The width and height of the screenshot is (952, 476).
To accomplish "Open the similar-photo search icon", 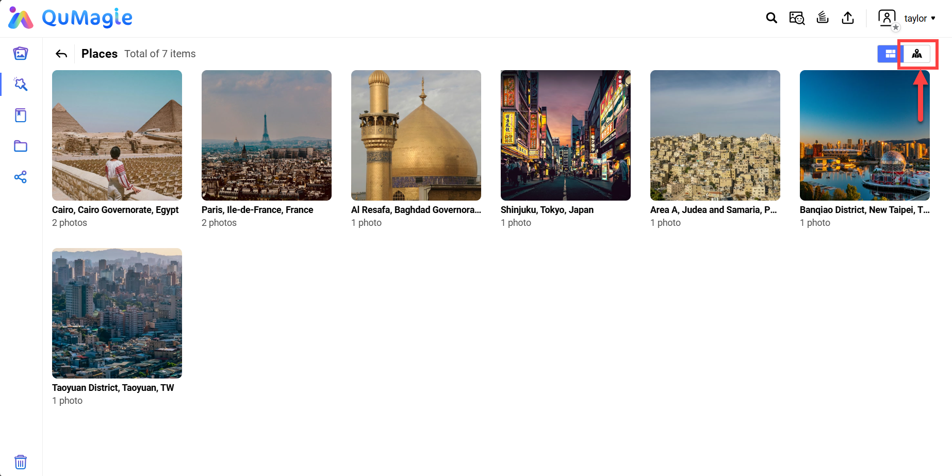I will [797, 18].
